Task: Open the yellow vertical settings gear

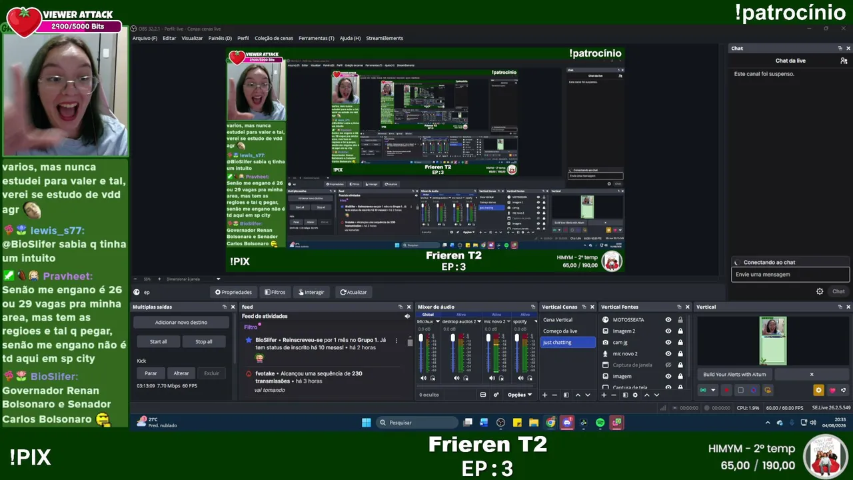Action: [x=819, y=390]
